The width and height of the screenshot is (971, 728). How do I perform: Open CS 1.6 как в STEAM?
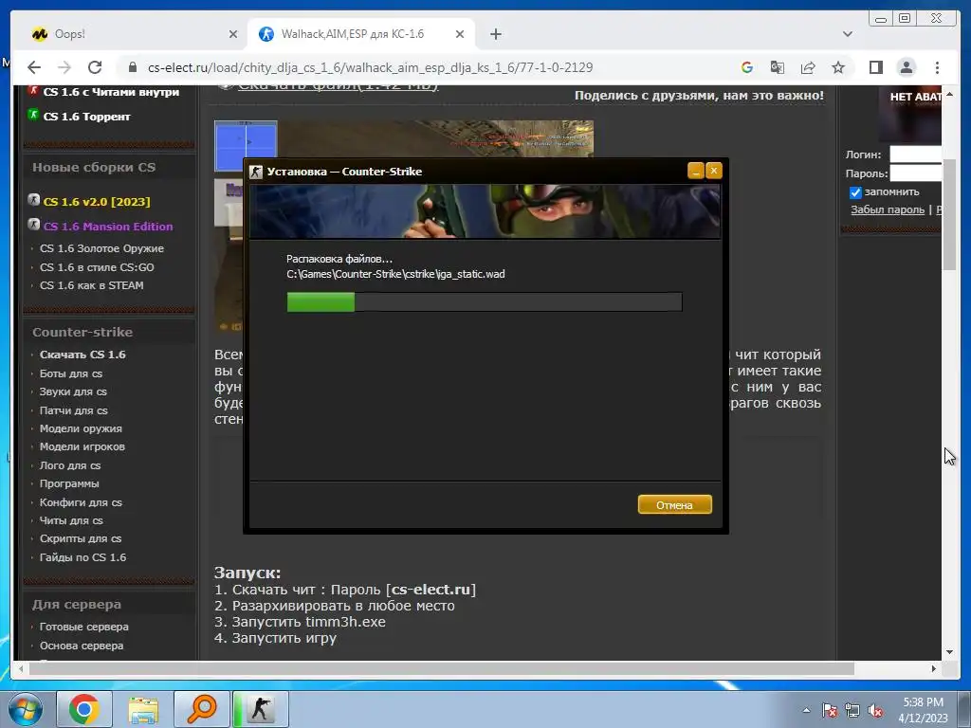tap(92, 285)
